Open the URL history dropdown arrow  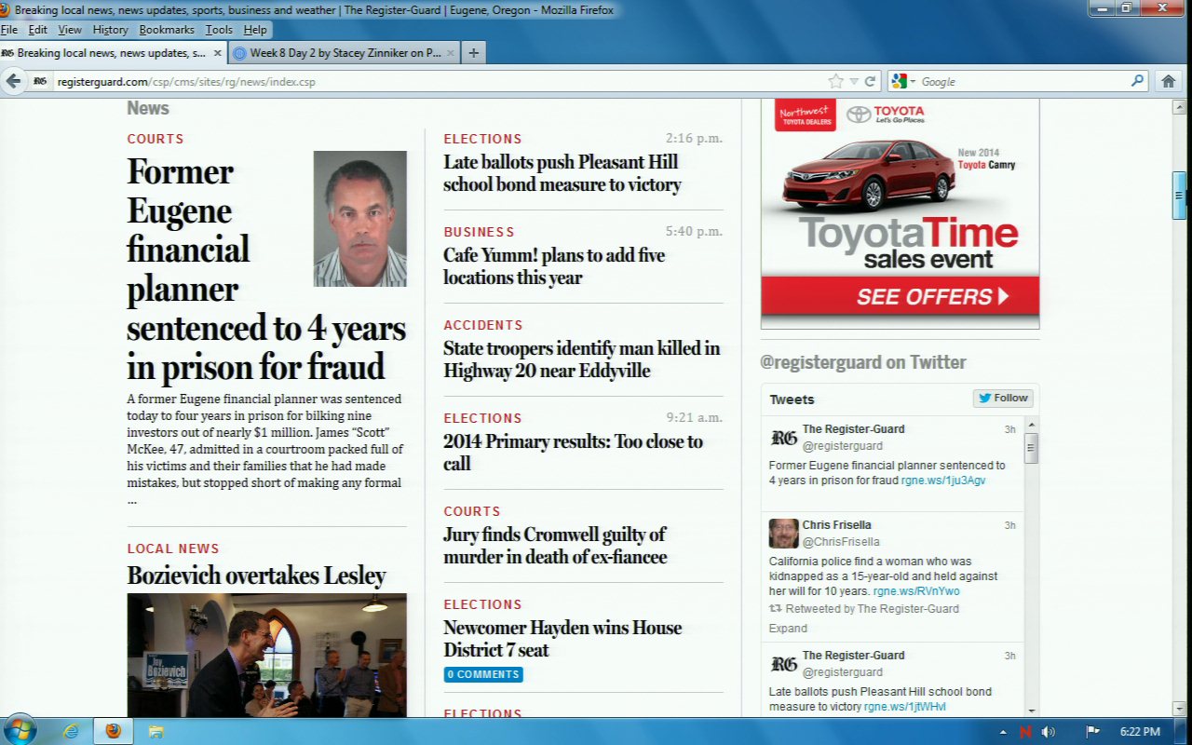click(854, 81)
